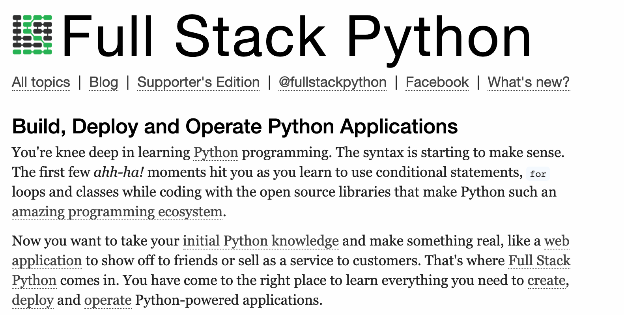Open Supporter's Edition link
Image resolution: width=624 pixels, height=315 pixels.
198,82
